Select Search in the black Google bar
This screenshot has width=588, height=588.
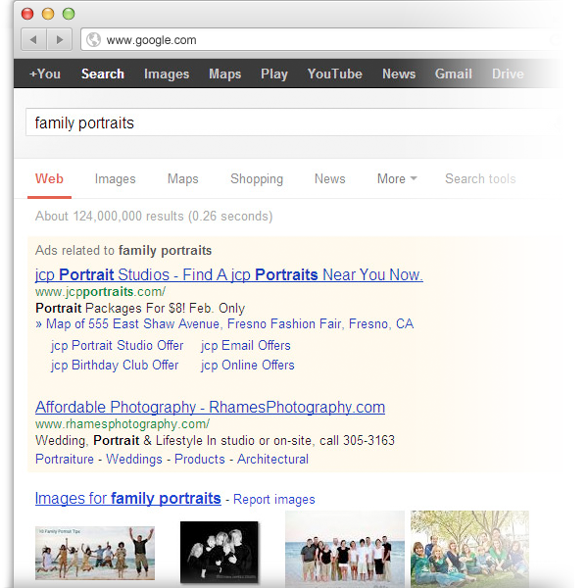pyautogui.click(x=103, y=73)
